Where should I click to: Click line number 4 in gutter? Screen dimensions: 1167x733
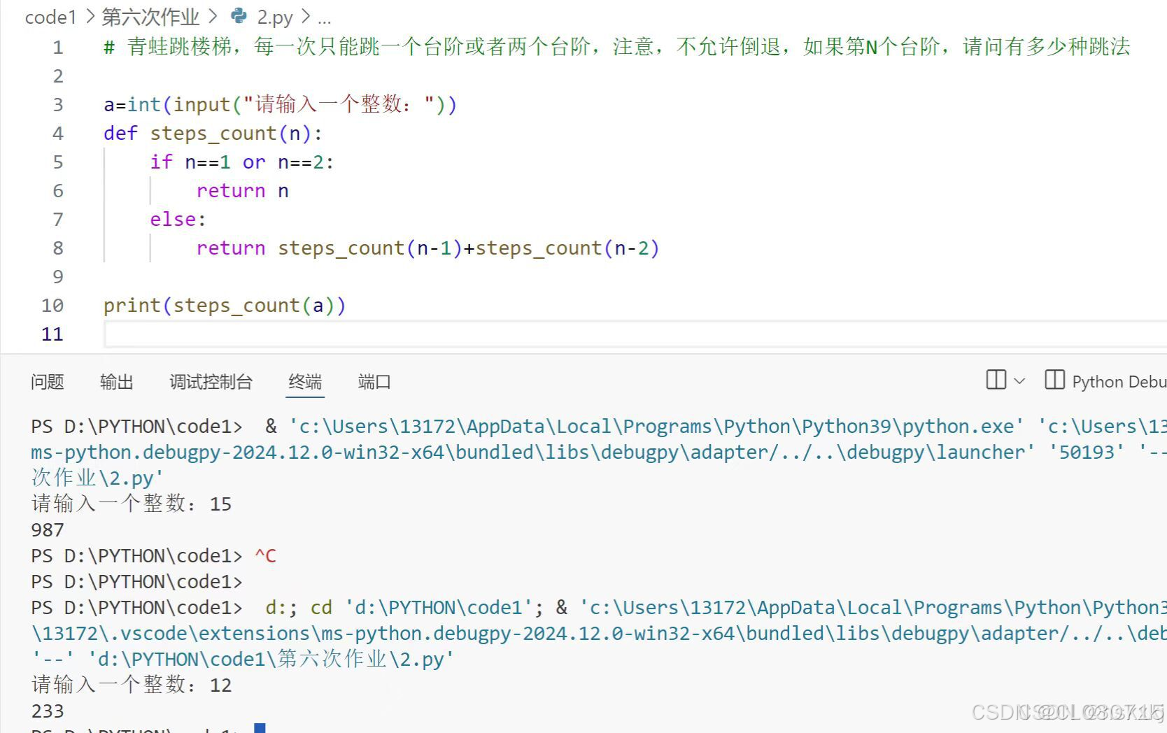pyautogui.click(x=58, y=134)
